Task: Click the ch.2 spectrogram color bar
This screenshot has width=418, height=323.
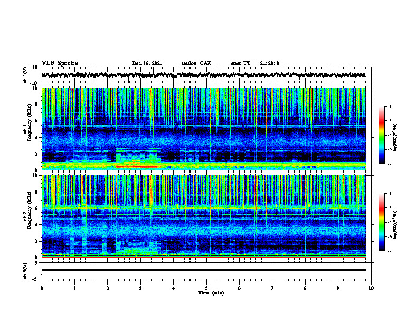Action: (x=382, y=222)
